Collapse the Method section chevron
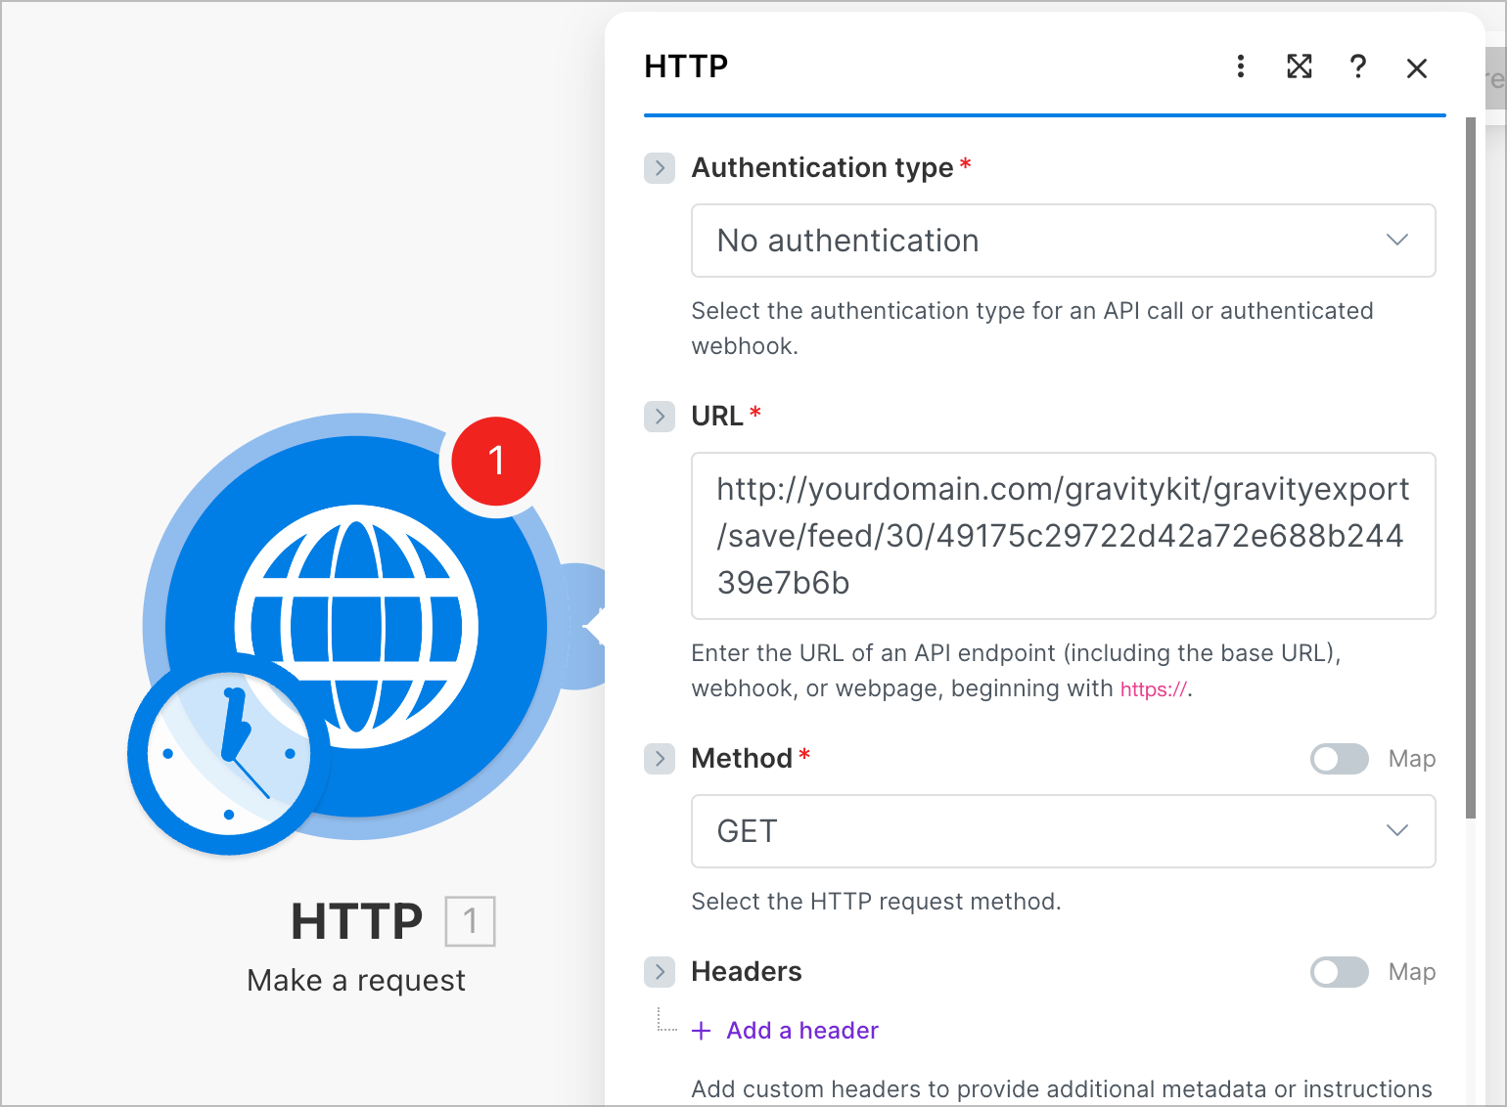 point(660,758)
